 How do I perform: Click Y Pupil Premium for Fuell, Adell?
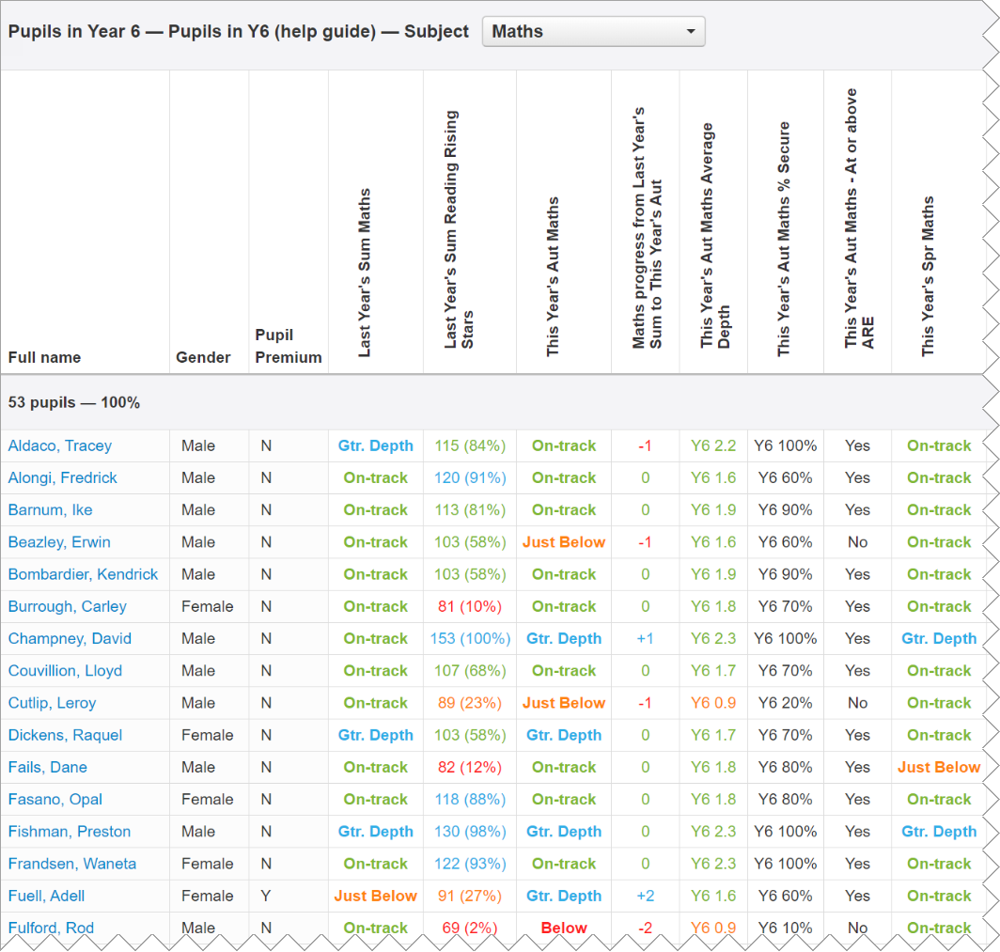click(266, 896)
